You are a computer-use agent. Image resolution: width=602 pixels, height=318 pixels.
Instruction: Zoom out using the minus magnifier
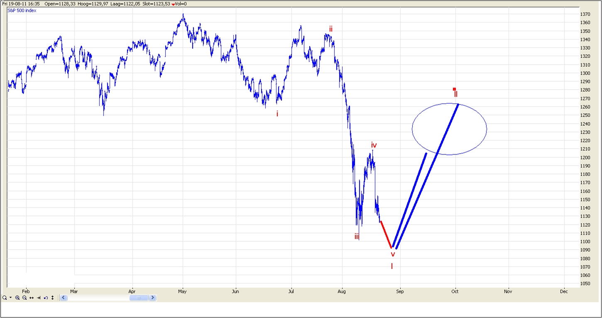24,298
